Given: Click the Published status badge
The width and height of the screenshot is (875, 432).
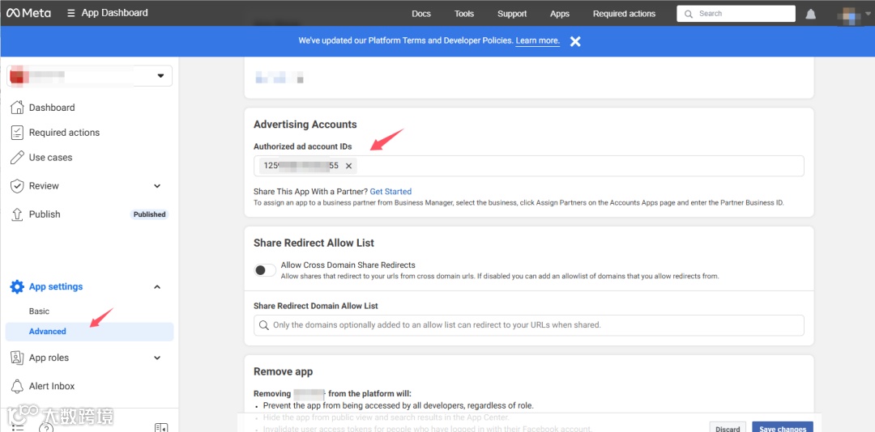Looking at the screenshot, I should coord(149,214).
